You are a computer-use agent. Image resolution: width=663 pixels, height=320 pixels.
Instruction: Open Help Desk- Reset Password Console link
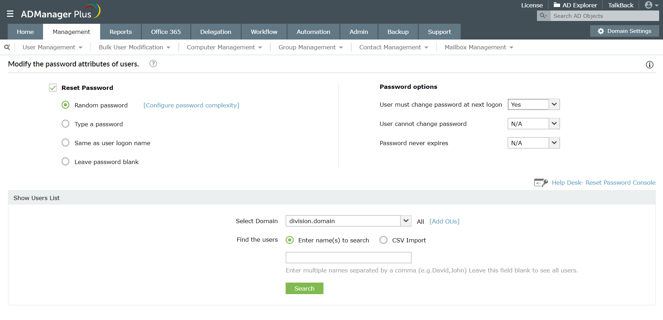pos(604,183)
